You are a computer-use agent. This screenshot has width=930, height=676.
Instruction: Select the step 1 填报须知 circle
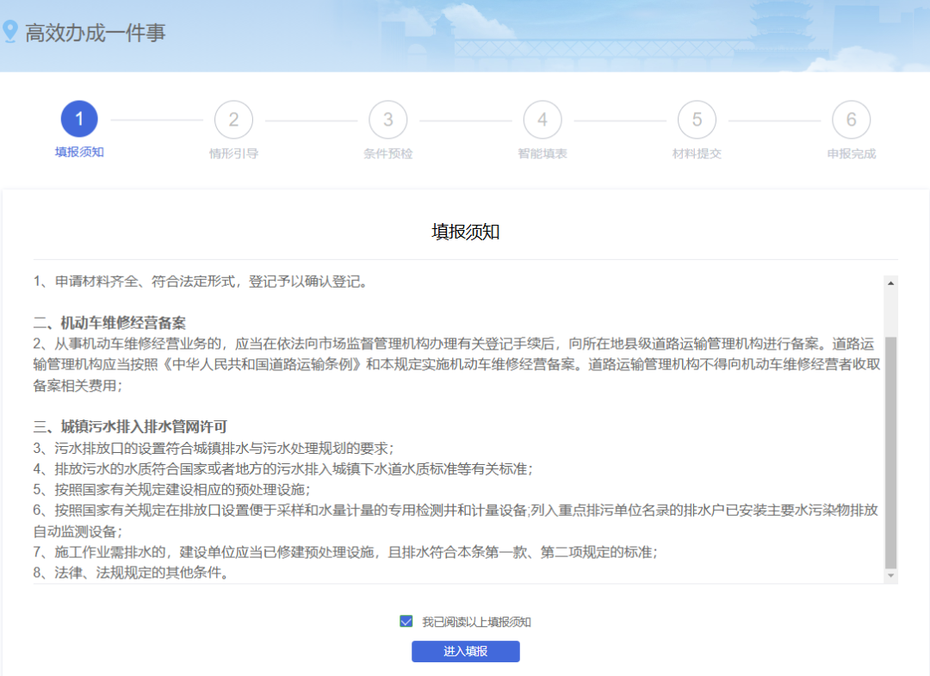tap(79, 119)
